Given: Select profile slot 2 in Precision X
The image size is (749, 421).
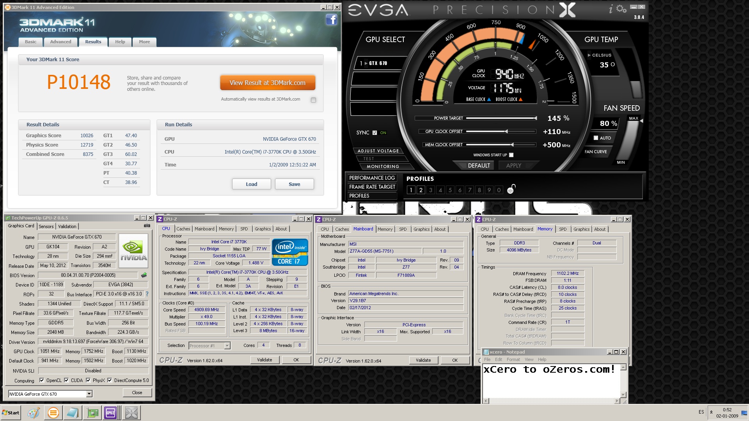Looking at the screenshot, I should (x=421, y=190).
